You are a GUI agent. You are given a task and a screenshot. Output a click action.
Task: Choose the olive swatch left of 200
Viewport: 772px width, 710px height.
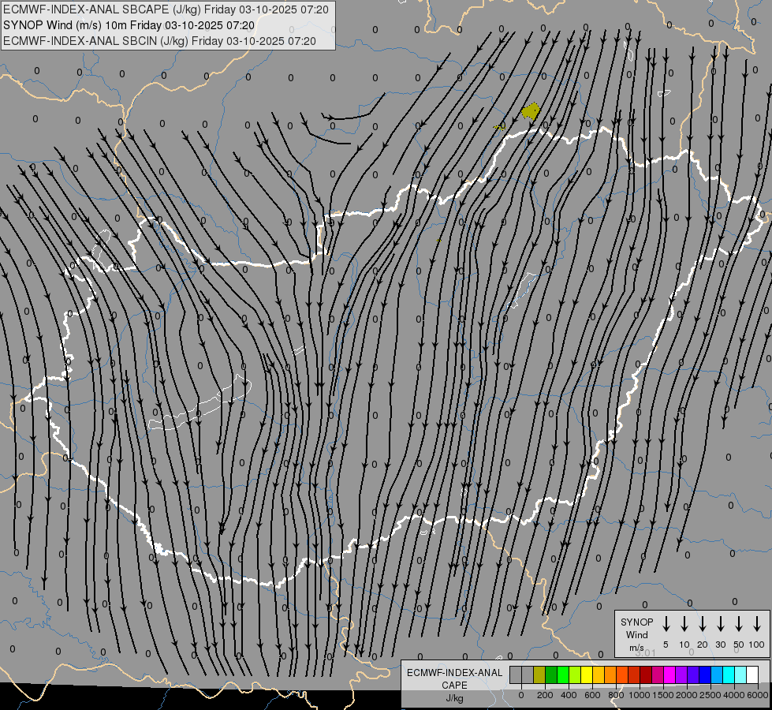(539, 674)
